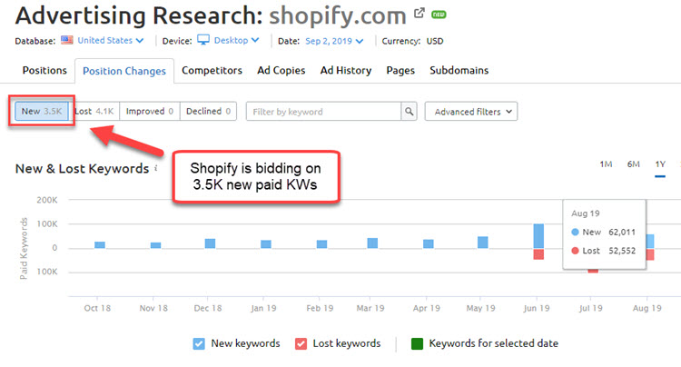Screen dimensions: 681x367
Task: Click the United States flag icon
Action: click(x=66, y=41)
